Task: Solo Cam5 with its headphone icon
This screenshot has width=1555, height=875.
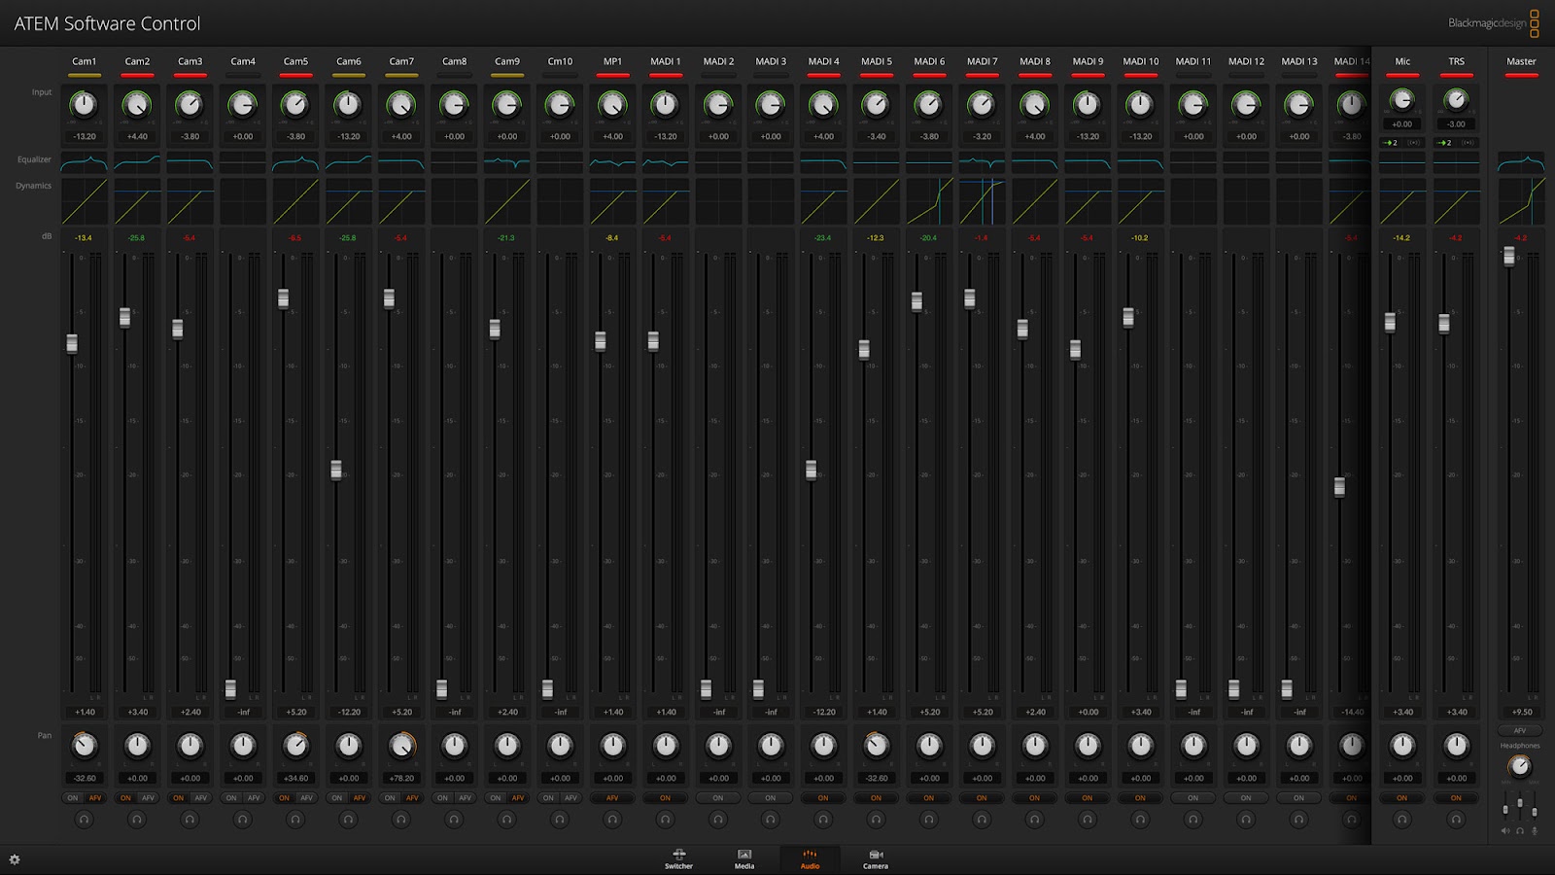Action: [295, 820]
